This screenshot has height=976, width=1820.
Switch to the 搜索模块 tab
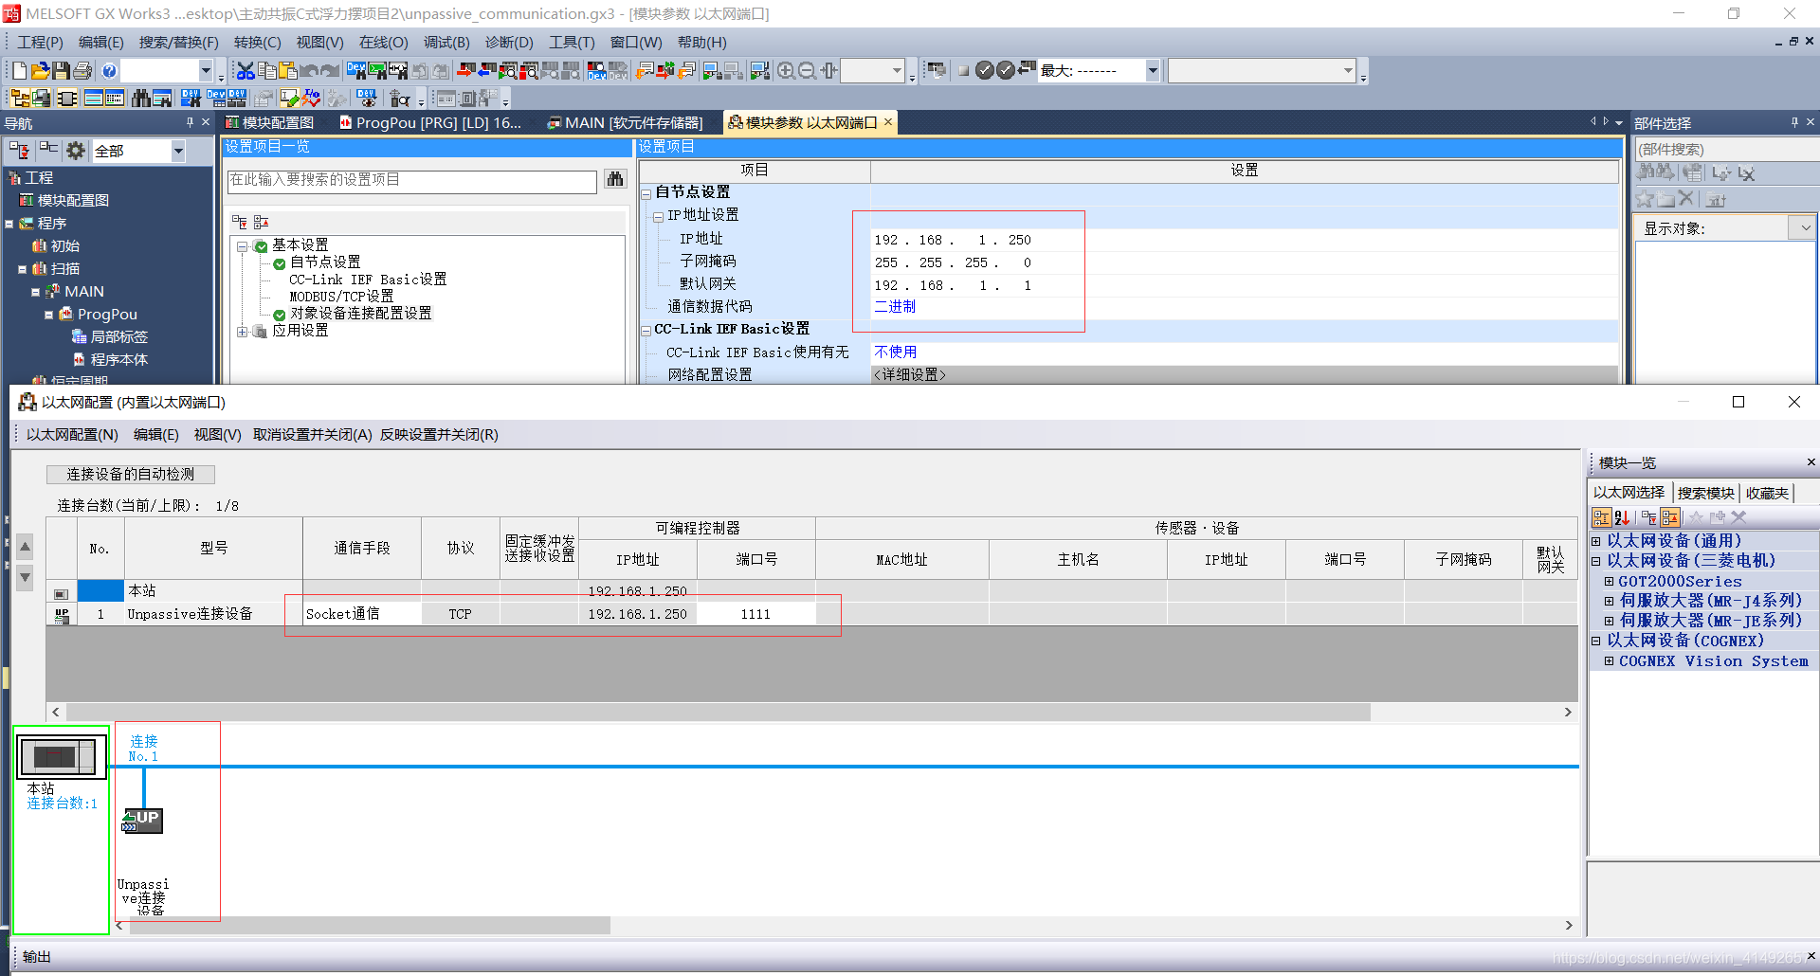(x=1706, y=493)
